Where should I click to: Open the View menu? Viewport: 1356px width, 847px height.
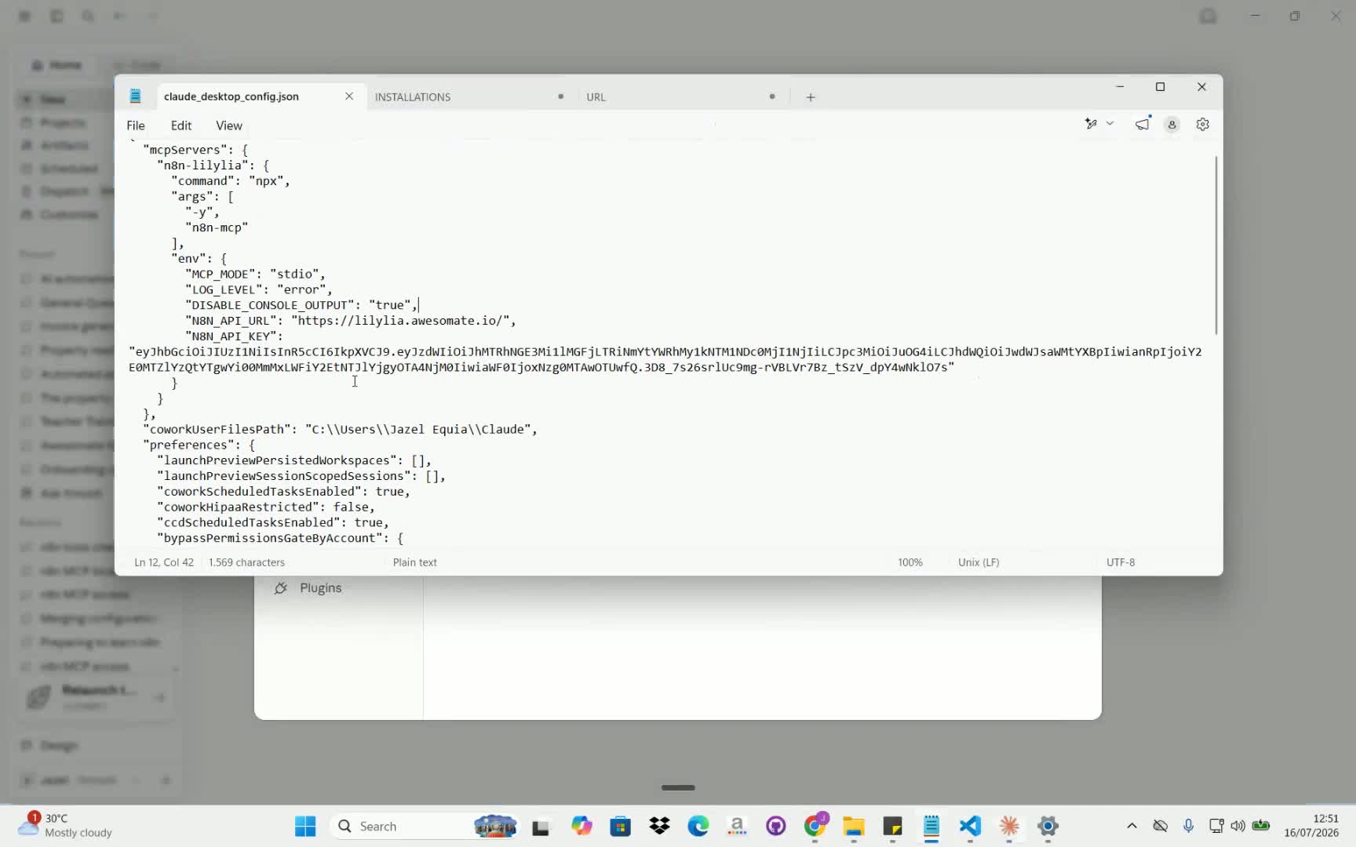(x=229, y=125)
